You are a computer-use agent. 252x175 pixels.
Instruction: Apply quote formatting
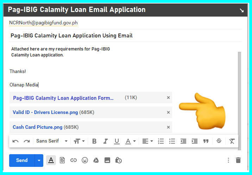(x=206, y=141)
